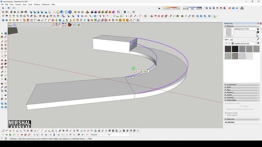Viewport: 262px width, 147px height.
Task: Toggle the shadows on/off icon
Action: [159, 8]
